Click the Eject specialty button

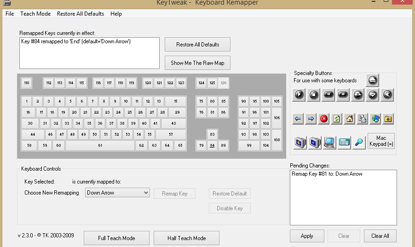(x=372, y=80)
